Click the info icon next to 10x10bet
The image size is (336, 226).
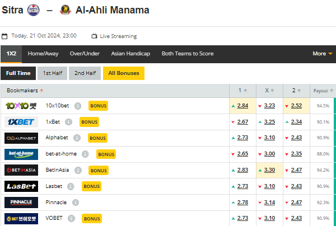tap(78, 106)
